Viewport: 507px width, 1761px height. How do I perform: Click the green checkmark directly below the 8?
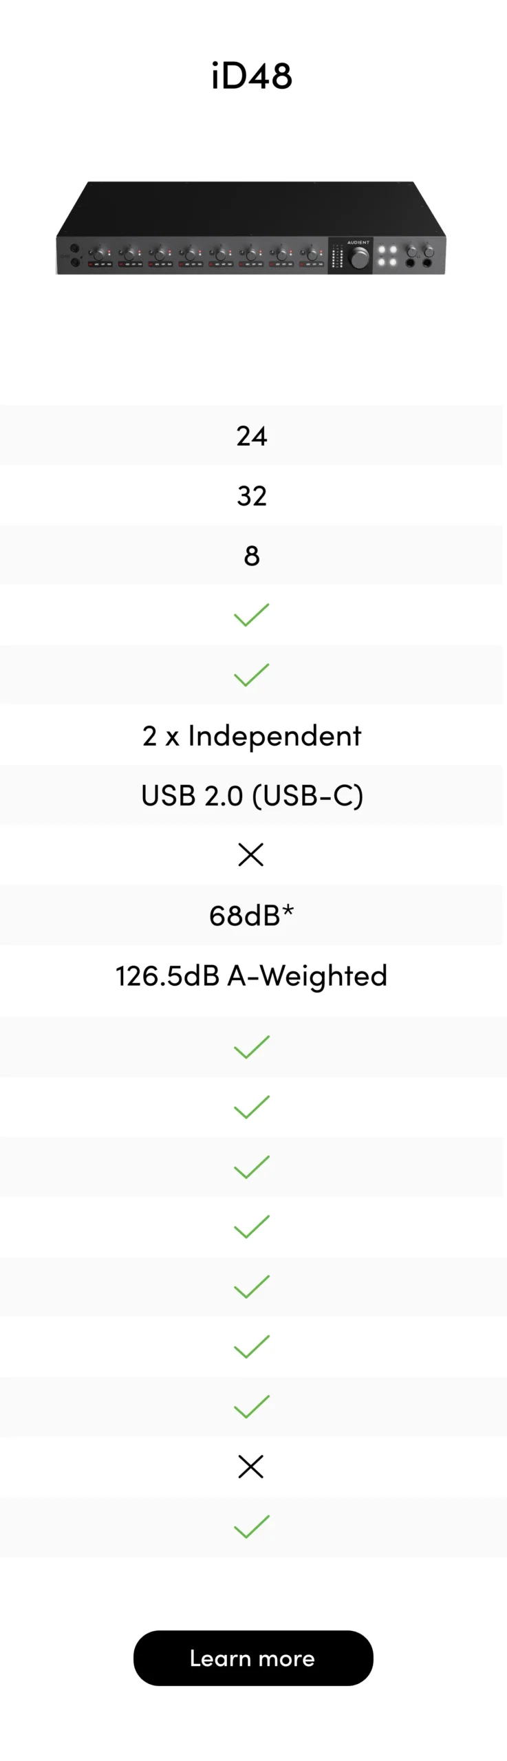tap(251, 615)
